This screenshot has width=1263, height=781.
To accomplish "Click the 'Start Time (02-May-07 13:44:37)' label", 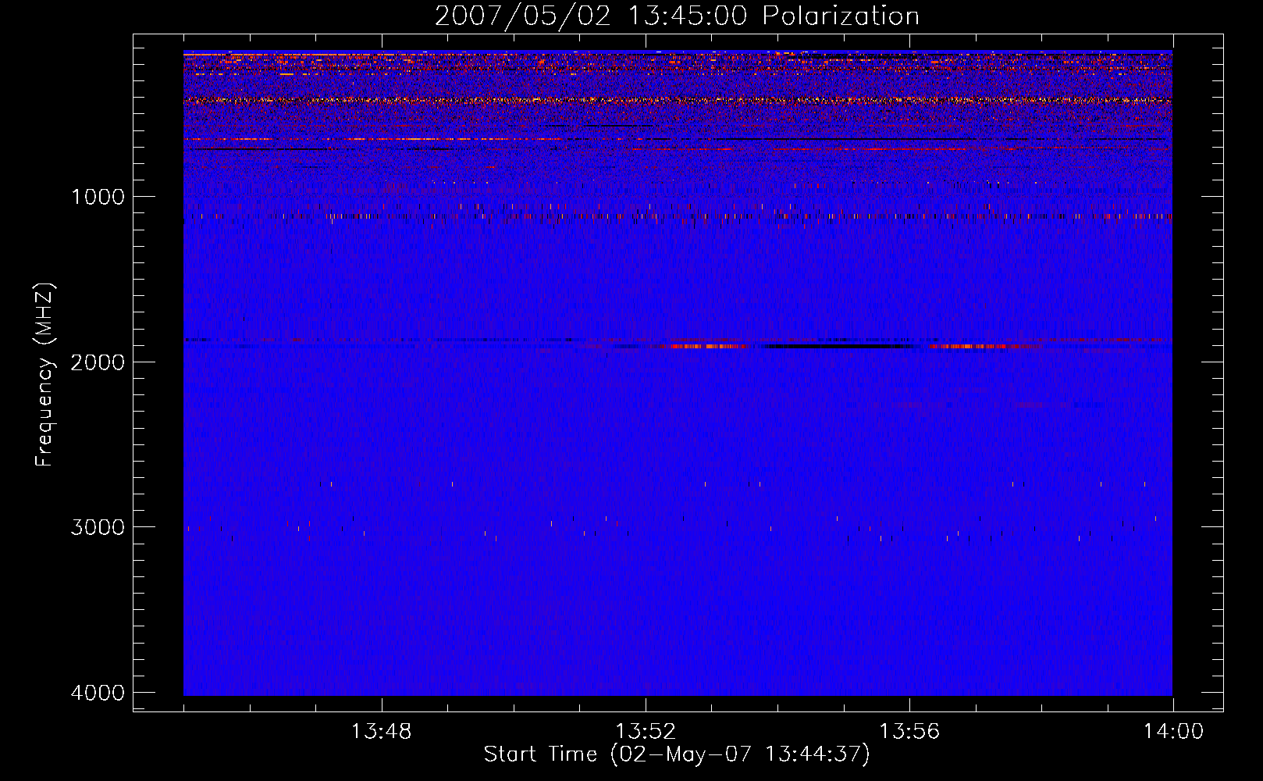I will 677,754.
